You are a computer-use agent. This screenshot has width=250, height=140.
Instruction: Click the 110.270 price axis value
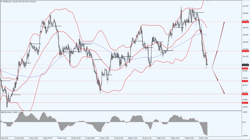click(245, 6)
